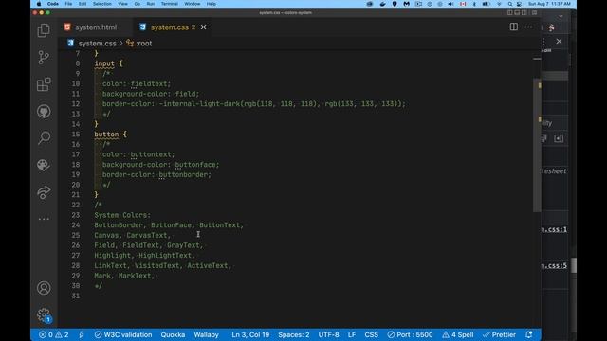The height and width of the screenshot is (341, 607).
Task: Click Port : 5500 live server status
Action: point(410,334)
